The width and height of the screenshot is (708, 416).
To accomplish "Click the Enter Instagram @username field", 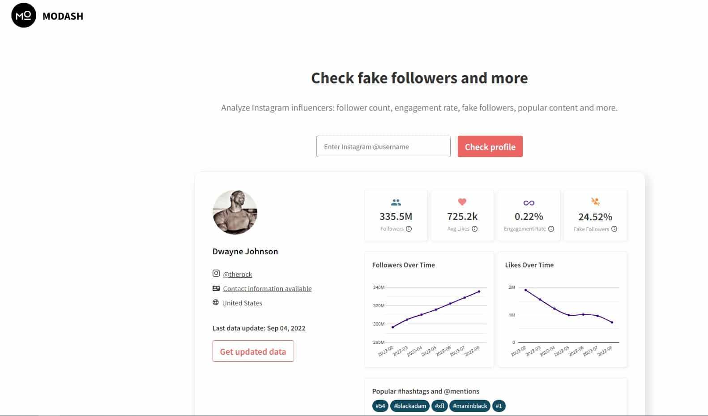I will [x=383, y=146].
